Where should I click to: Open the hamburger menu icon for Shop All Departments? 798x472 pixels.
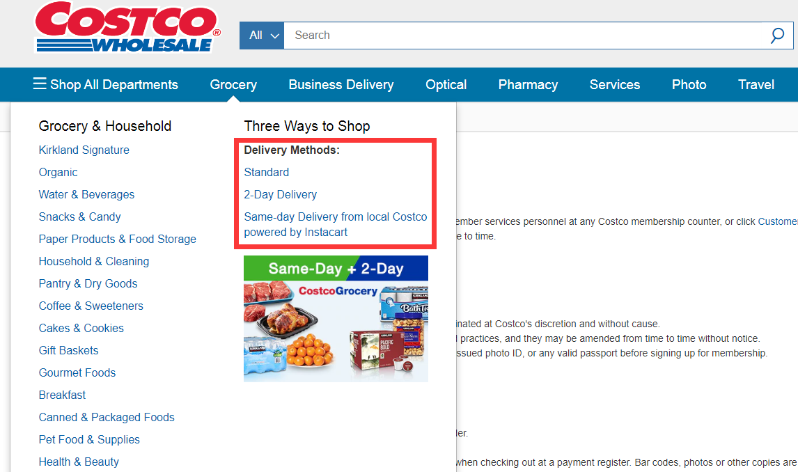point(40,84)
